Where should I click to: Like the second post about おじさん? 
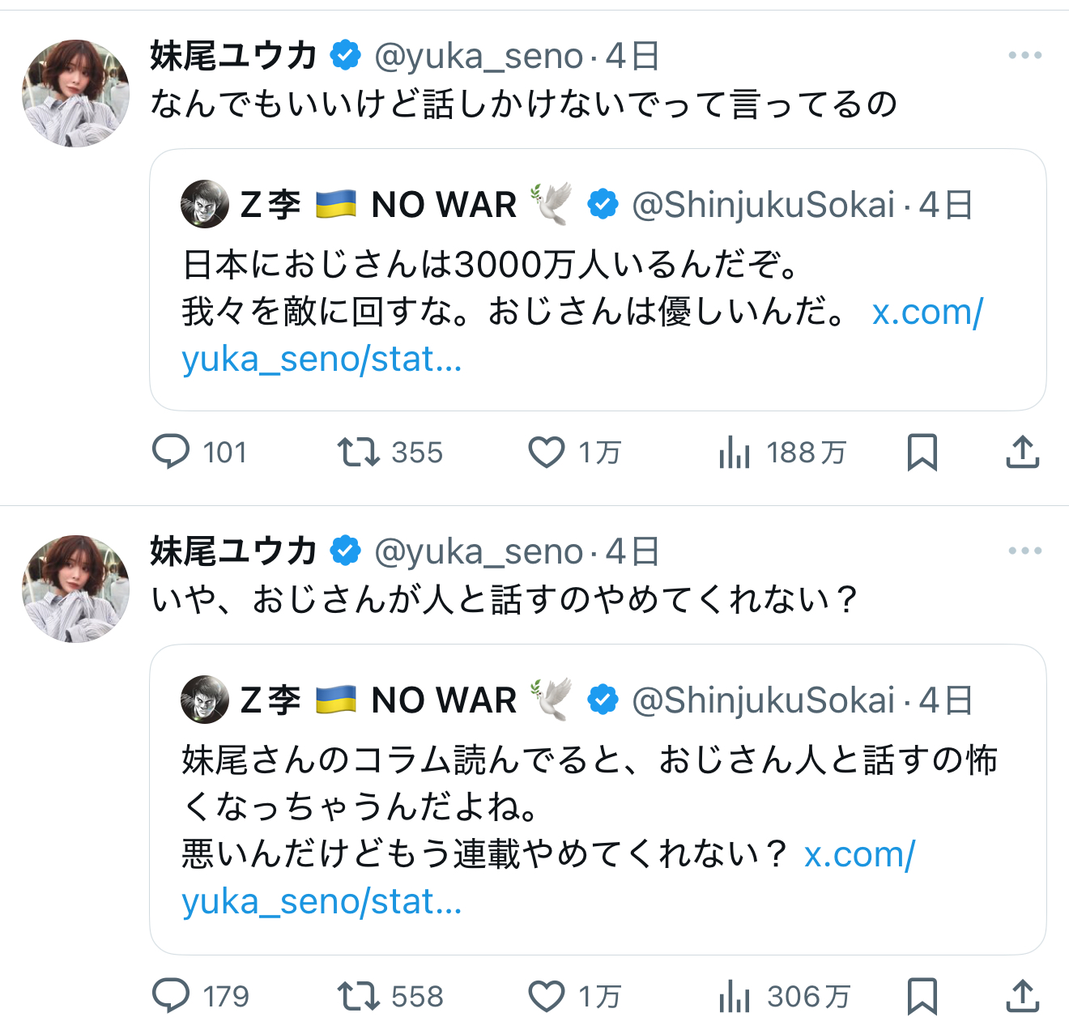pyautogui.click(x=547, y=996)
